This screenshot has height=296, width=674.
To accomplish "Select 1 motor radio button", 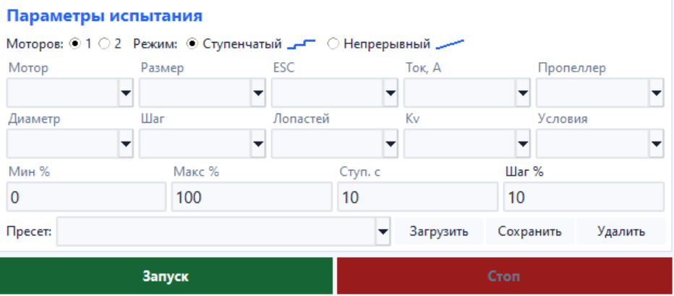I will pyautogui.click(x=74, y=44).
